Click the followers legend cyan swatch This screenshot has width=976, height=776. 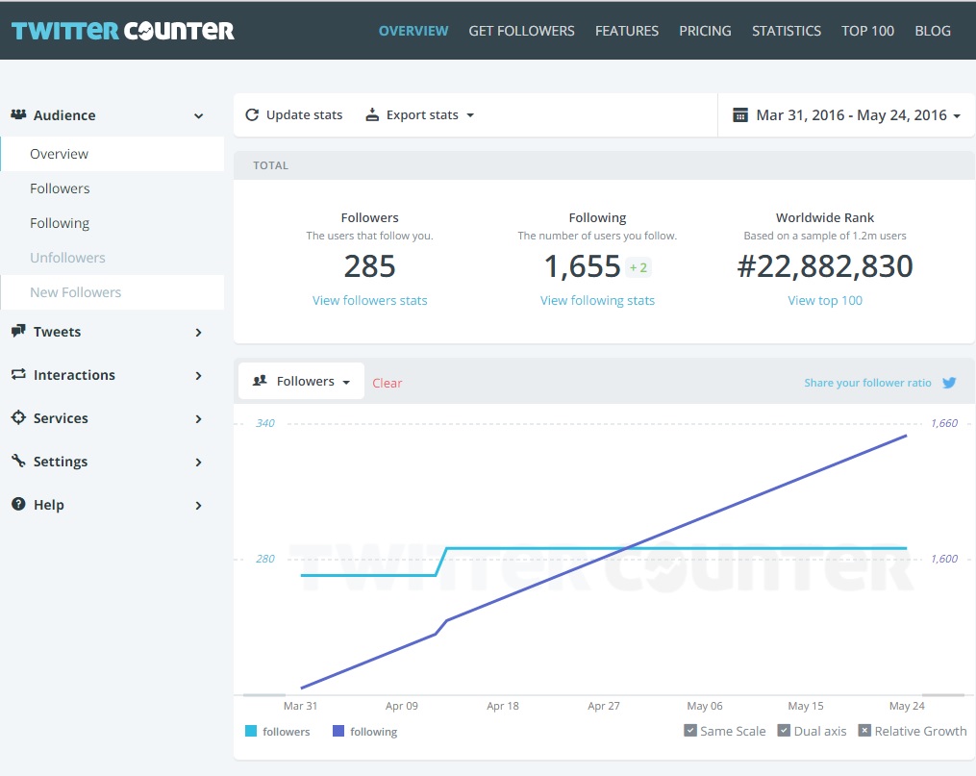[251, 731]
